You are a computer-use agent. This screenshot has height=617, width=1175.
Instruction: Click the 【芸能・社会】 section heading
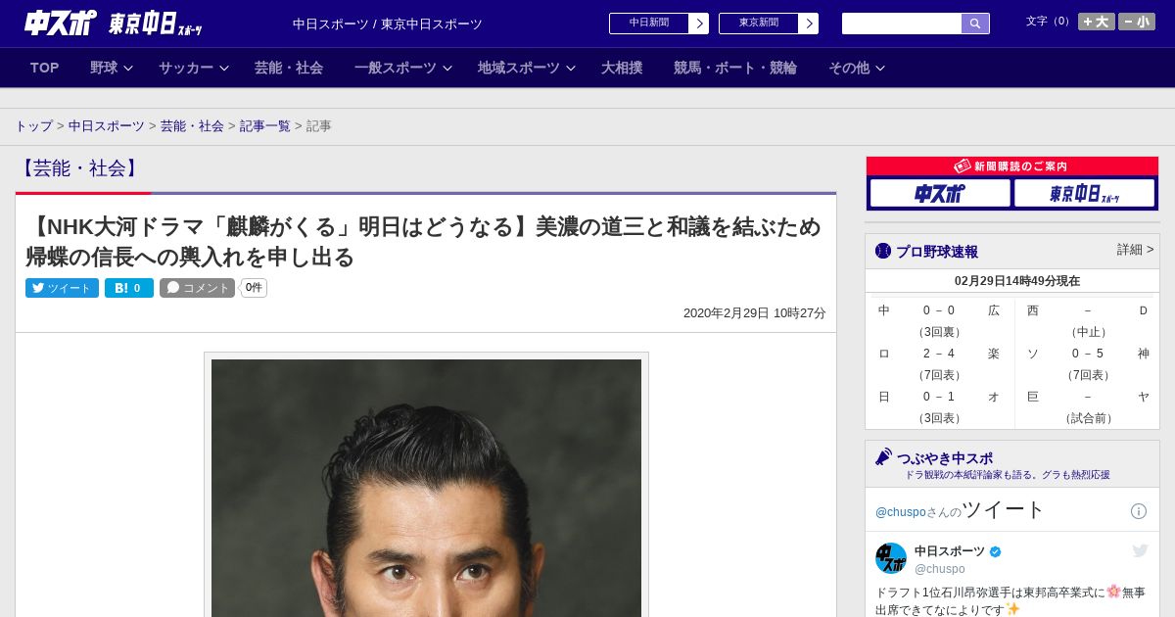click(79, 168)
